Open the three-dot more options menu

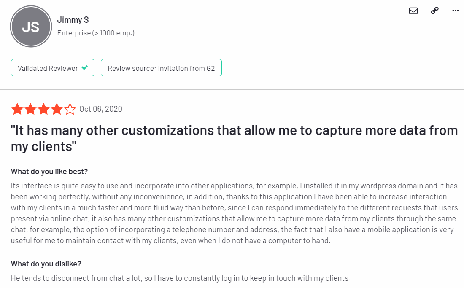tap(456, 11)
